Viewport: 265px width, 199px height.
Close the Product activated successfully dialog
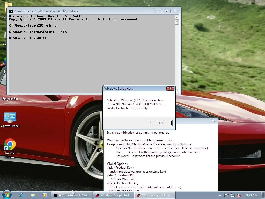170,89
